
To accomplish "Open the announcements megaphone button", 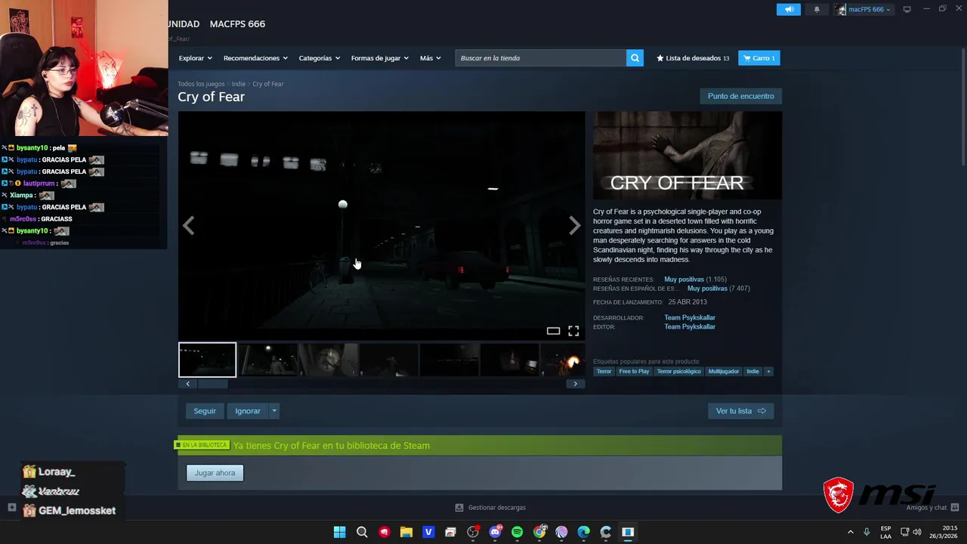I will [x=788, y=10].
